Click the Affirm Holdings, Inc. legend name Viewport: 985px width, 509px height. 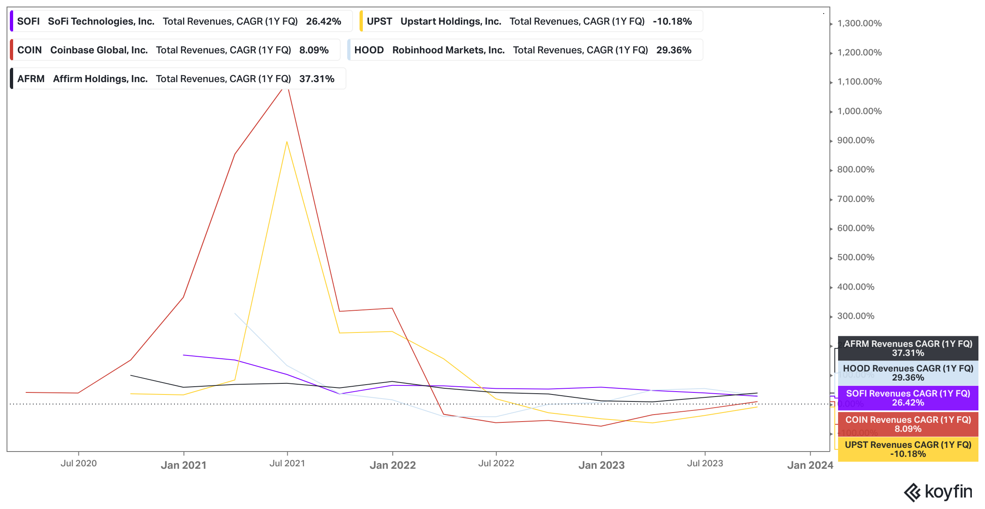100,79
